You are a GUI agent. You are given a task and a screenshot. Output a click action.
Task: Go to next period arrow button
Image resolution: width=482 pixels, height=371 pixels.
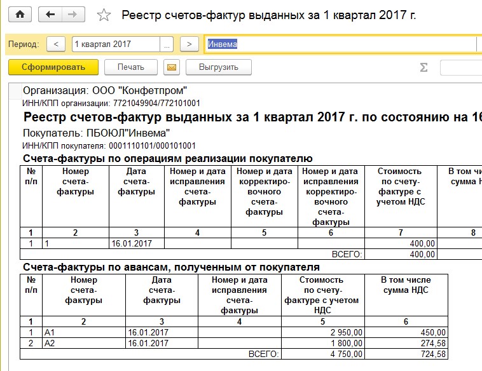tap(189, 44)
